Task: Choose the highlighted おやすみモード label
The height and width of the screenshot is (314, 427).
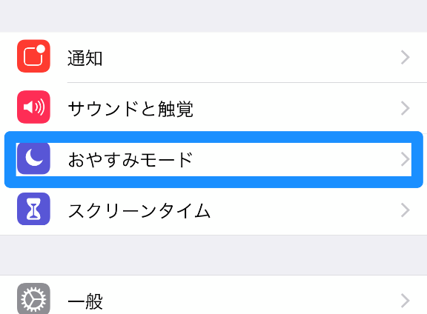Action: coord(130,159)
